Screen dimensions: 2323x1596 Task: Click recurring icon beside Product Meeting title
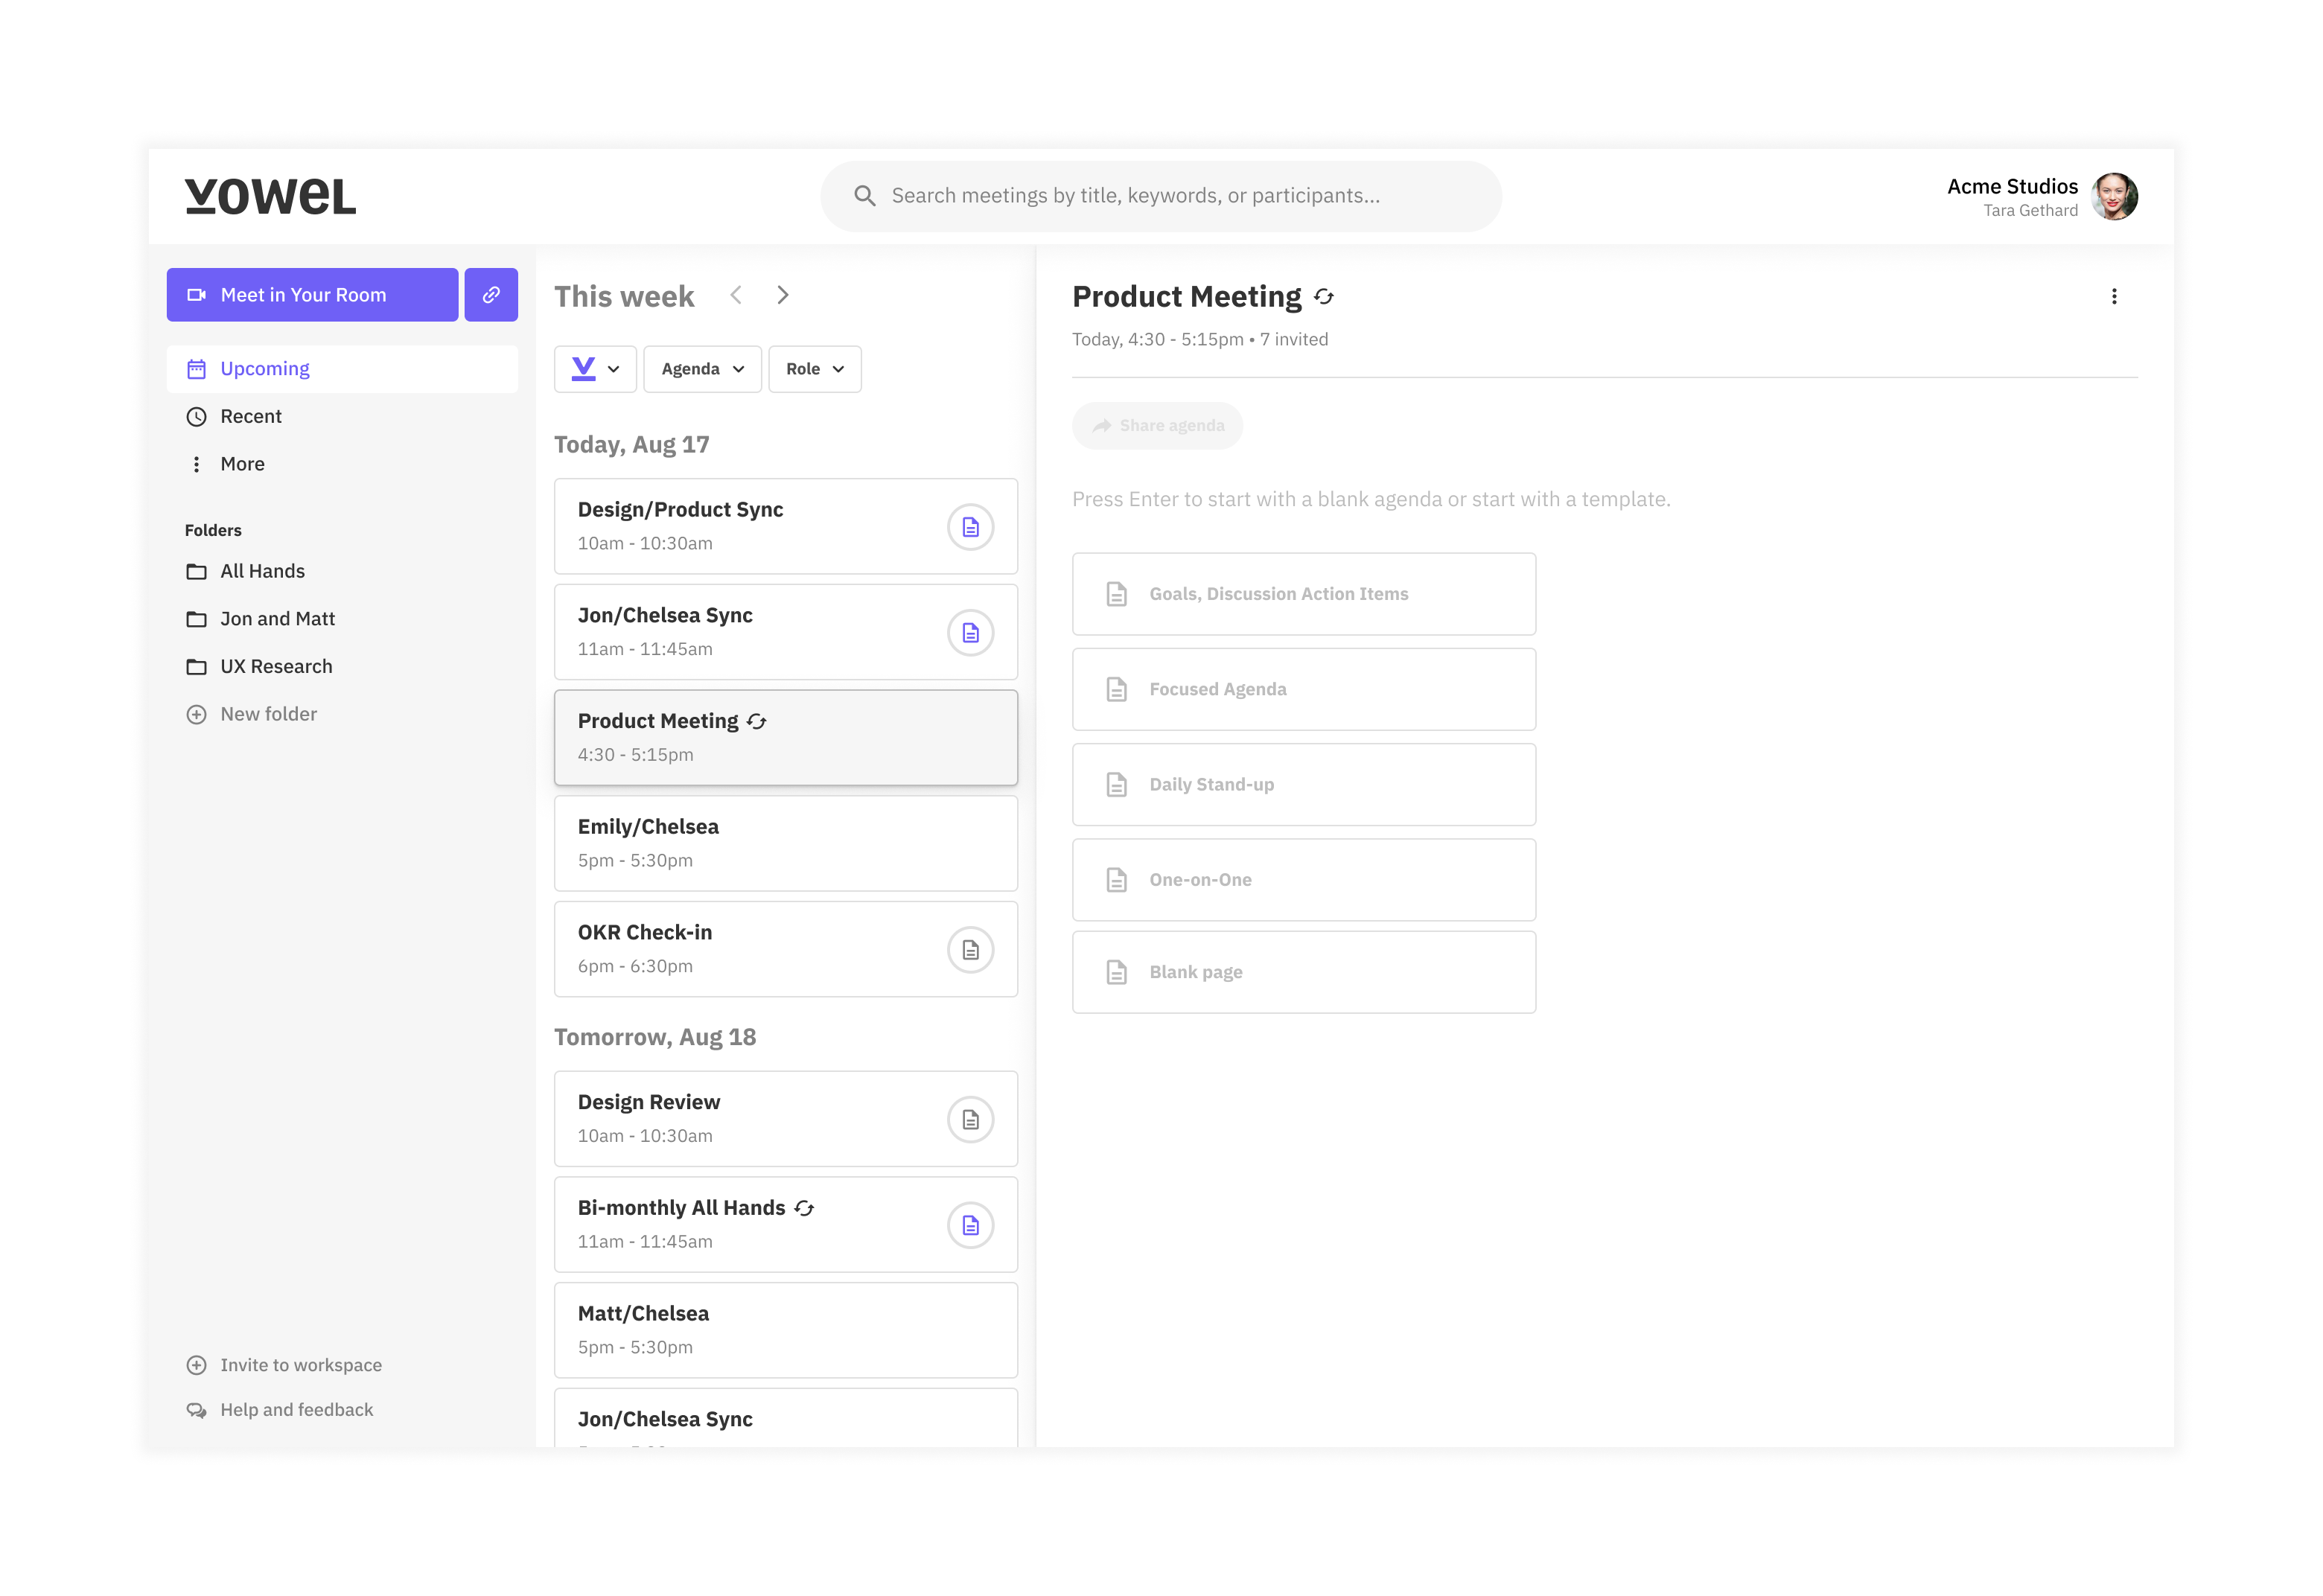point(1324,297)
